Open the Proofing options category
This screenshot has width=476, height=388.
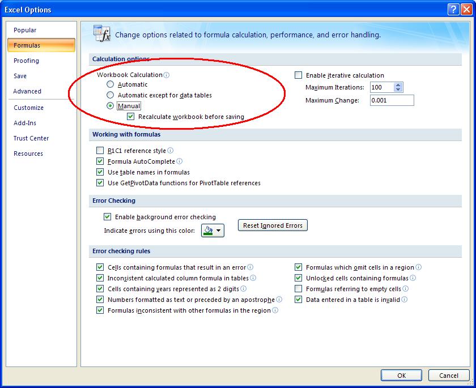pos(41,61)
